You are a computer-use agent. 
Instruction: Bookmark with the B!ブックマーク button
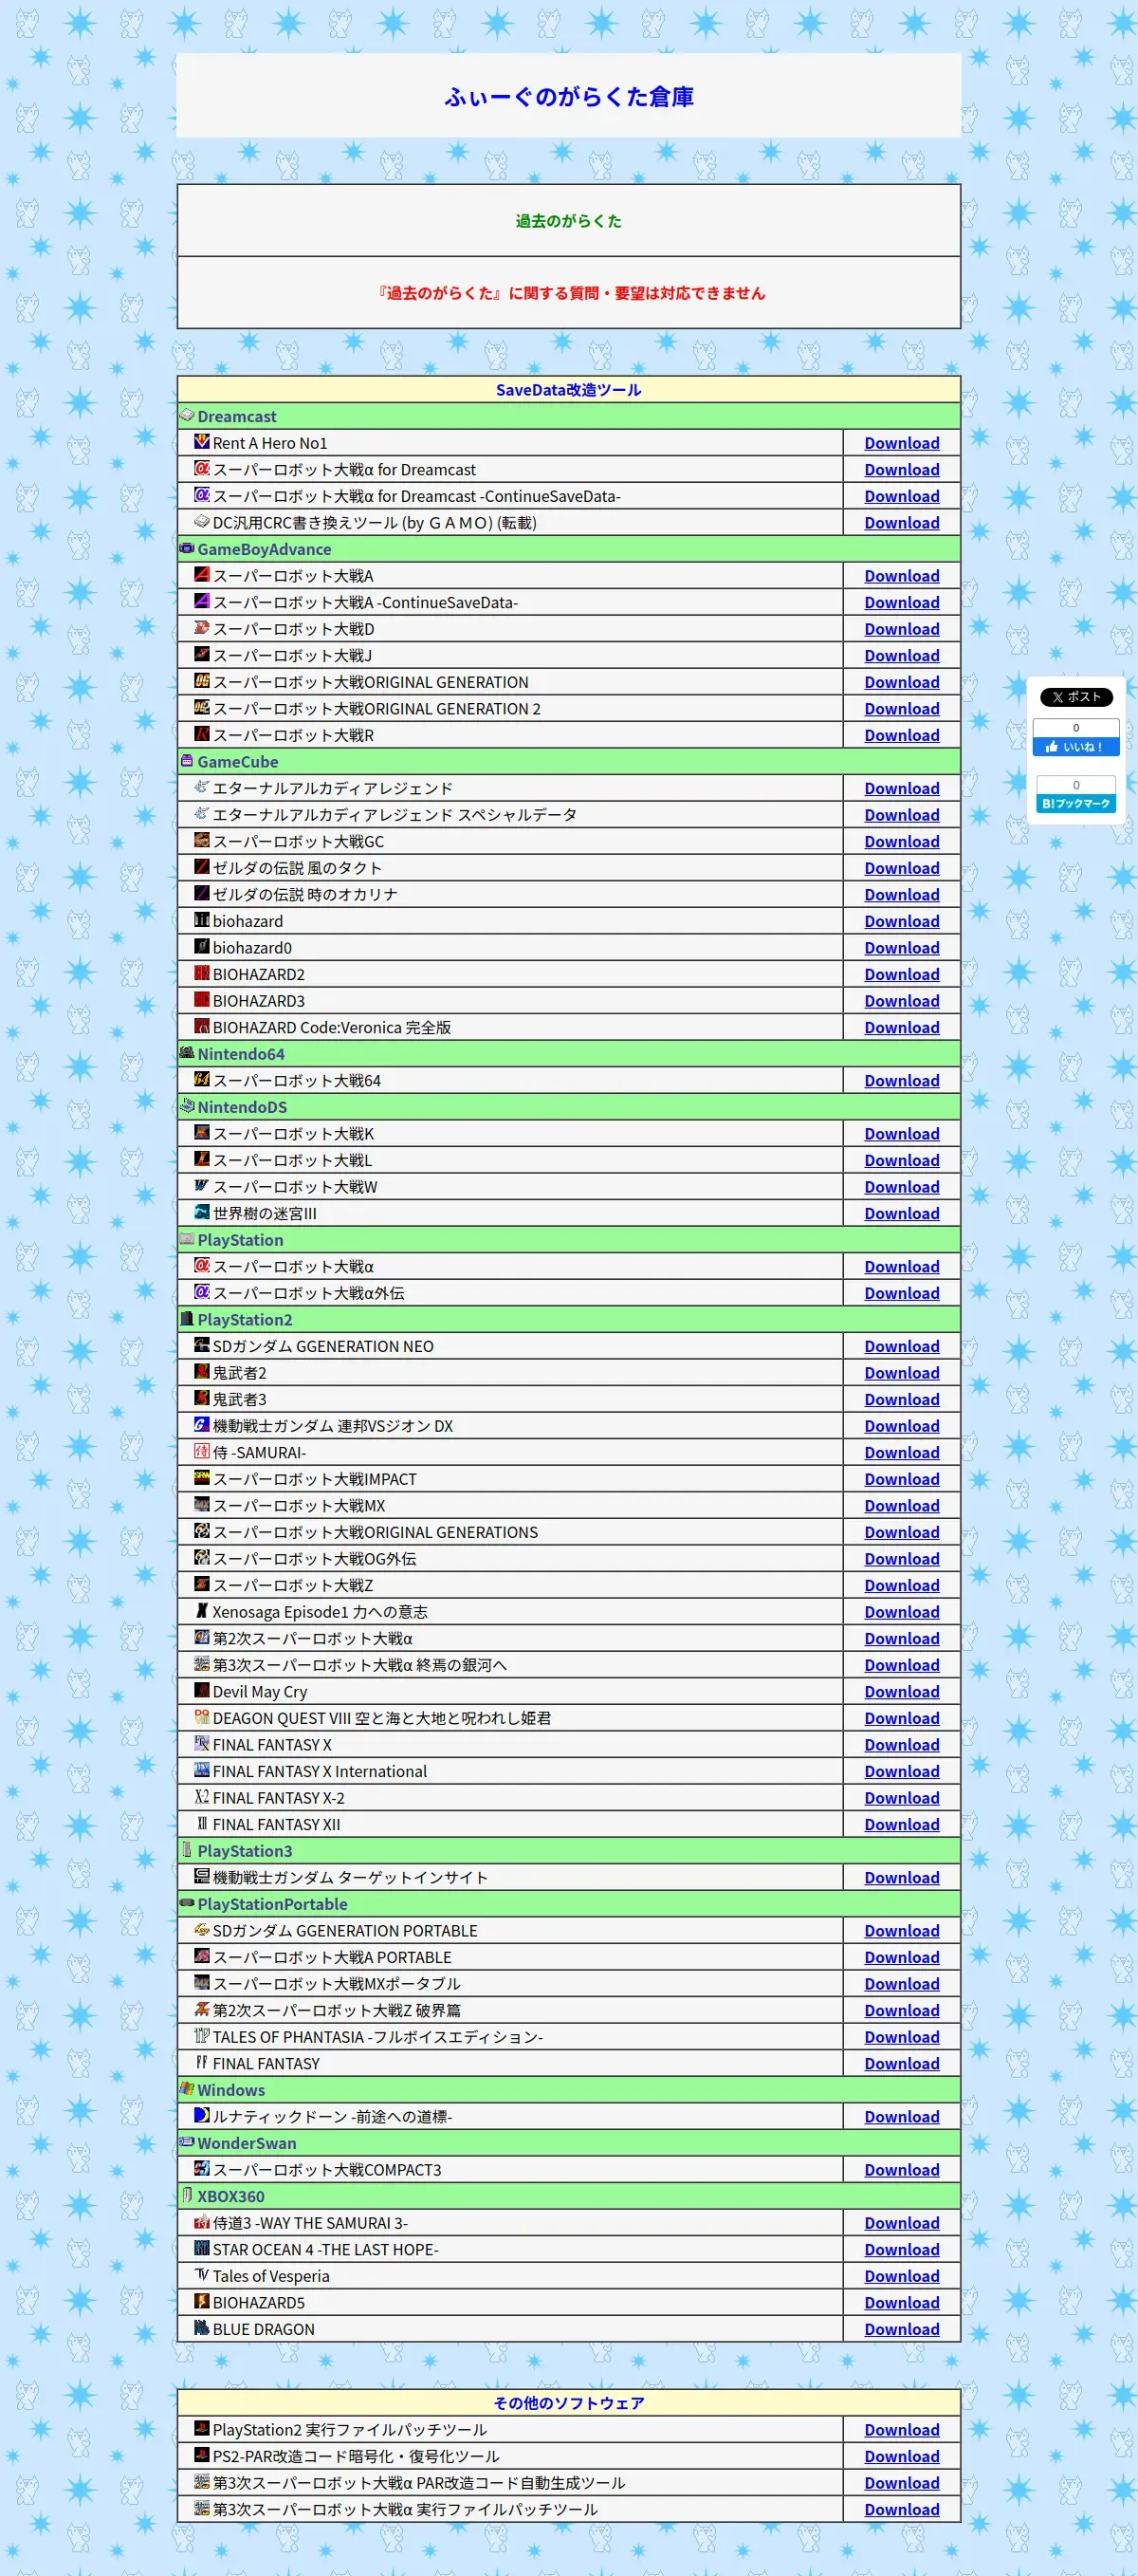[x=1076, y=803]
